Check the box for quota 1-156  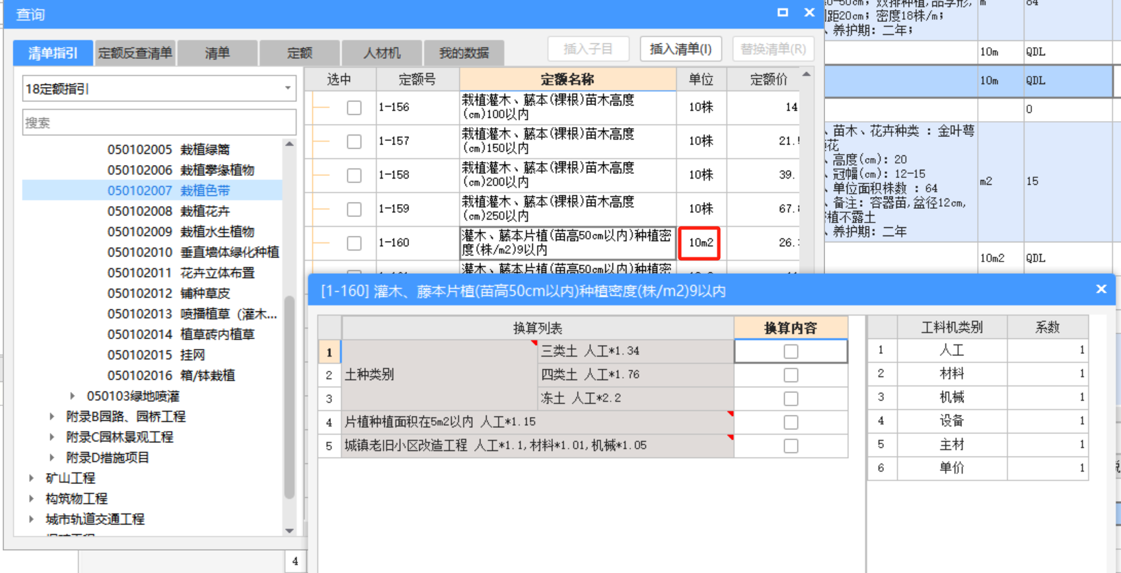[x=354, y=107]
